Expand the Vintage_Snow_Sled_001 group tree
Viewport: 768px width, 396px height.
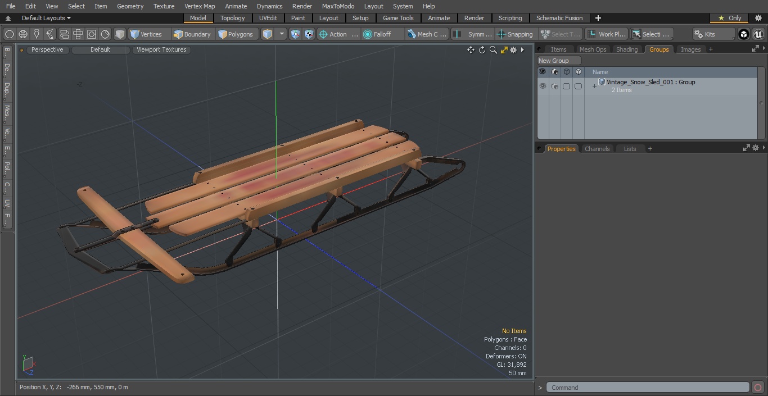tap(594, 86)
